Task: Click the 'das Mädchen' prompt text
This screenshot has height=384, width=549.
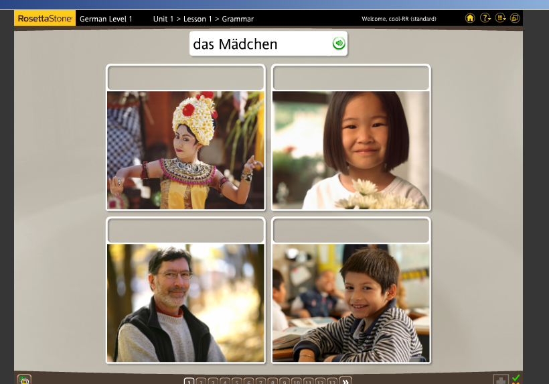Action: click(235, 45)
